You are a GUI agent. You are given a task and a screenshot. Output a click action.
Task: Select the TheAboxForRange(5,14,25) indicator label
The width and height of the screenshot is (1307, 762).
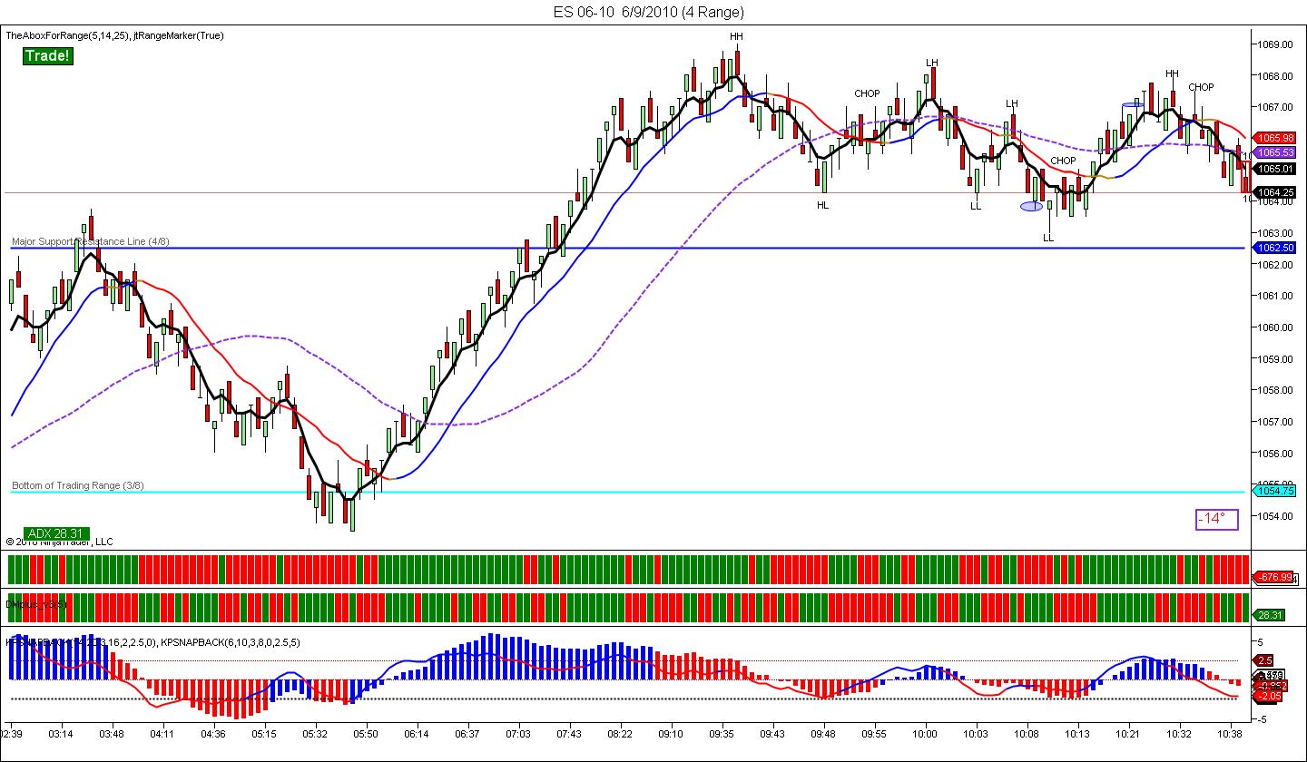point(67,35)
